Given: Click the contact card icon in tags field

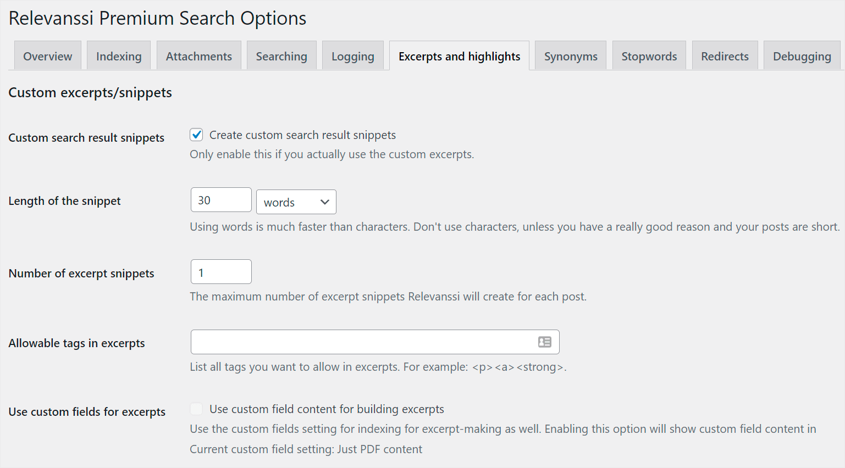Looking at the screenshot, I should pyautogui.click(x=544, y=342).
